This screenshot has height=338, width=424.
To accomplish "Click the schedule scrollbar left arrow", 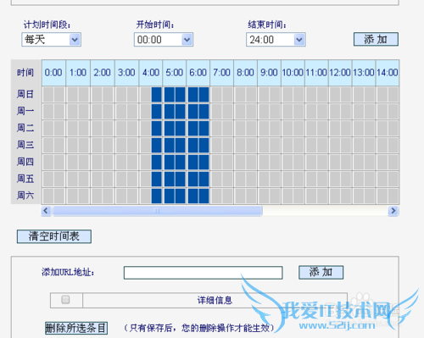I will point(46,211).
